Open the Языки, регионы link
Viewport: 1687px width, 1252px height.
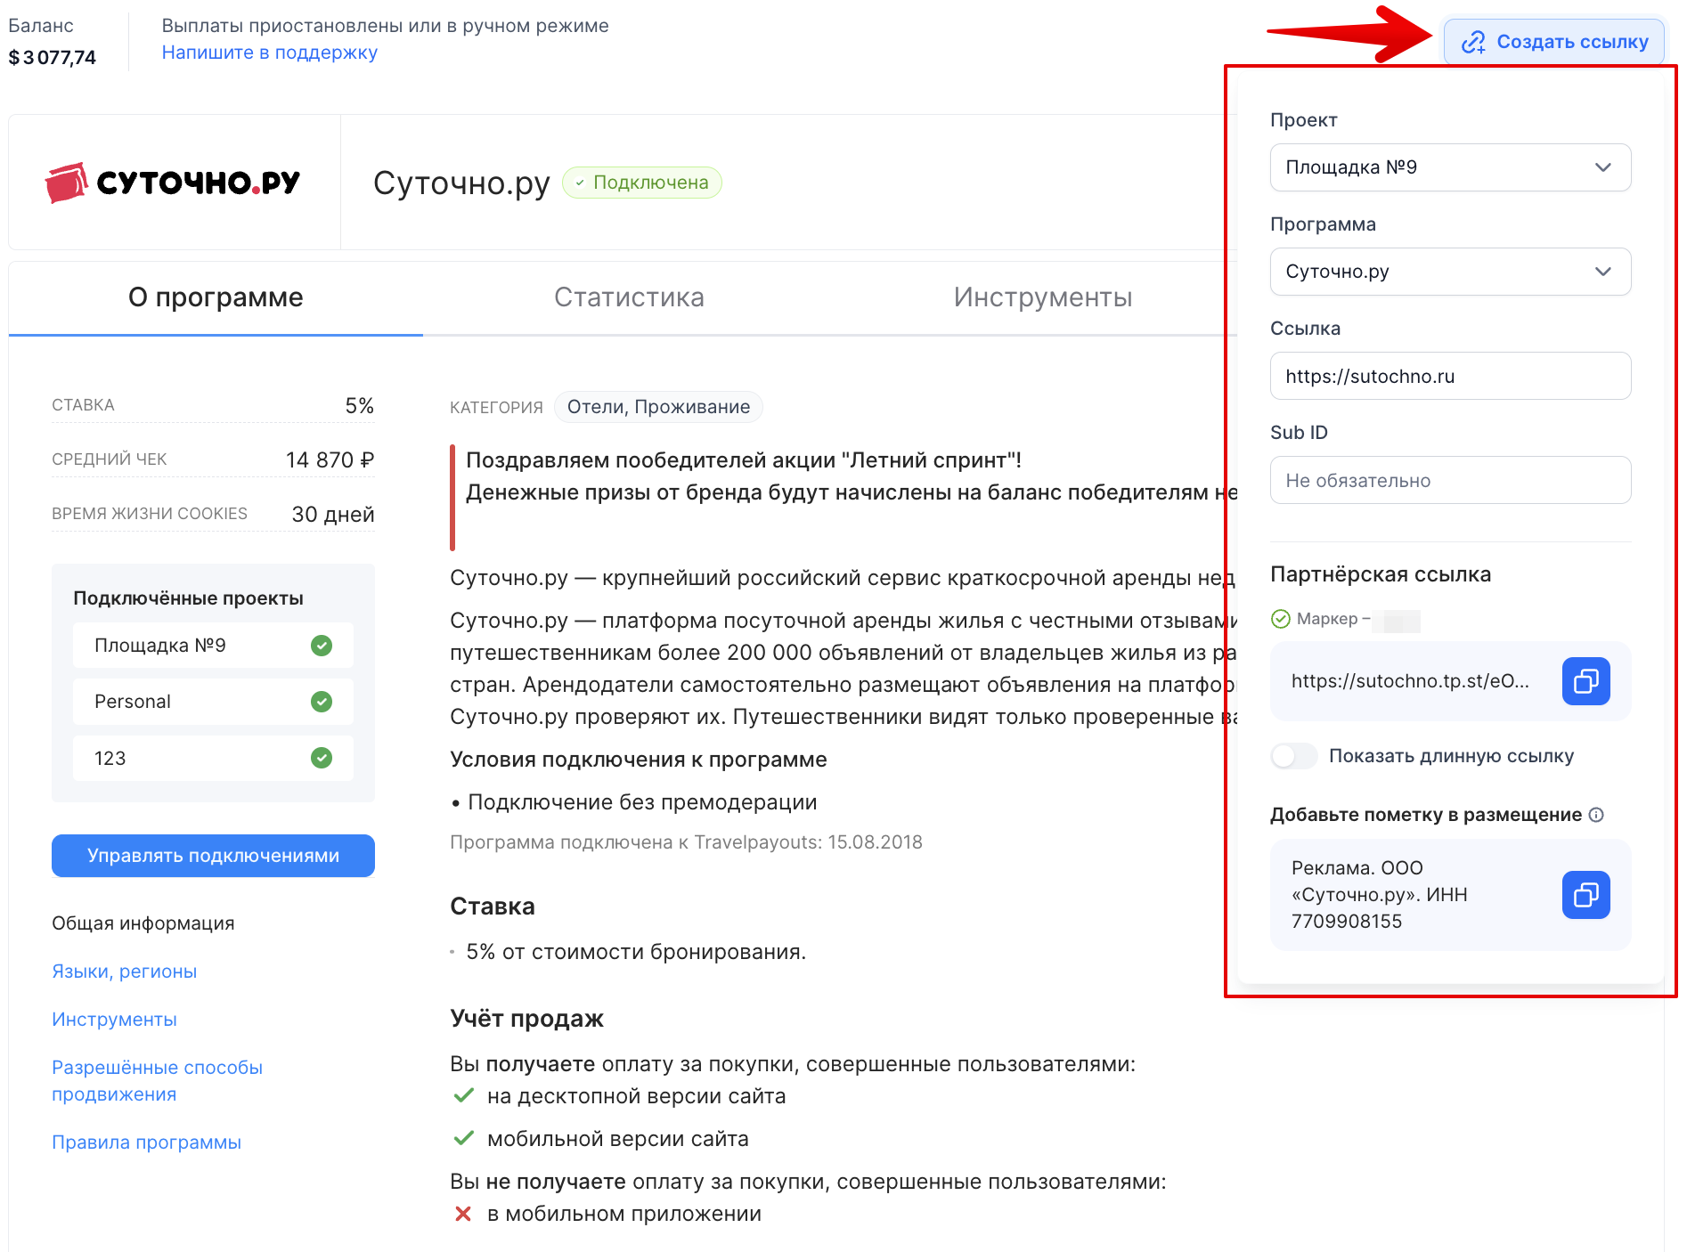coord(124,972)
